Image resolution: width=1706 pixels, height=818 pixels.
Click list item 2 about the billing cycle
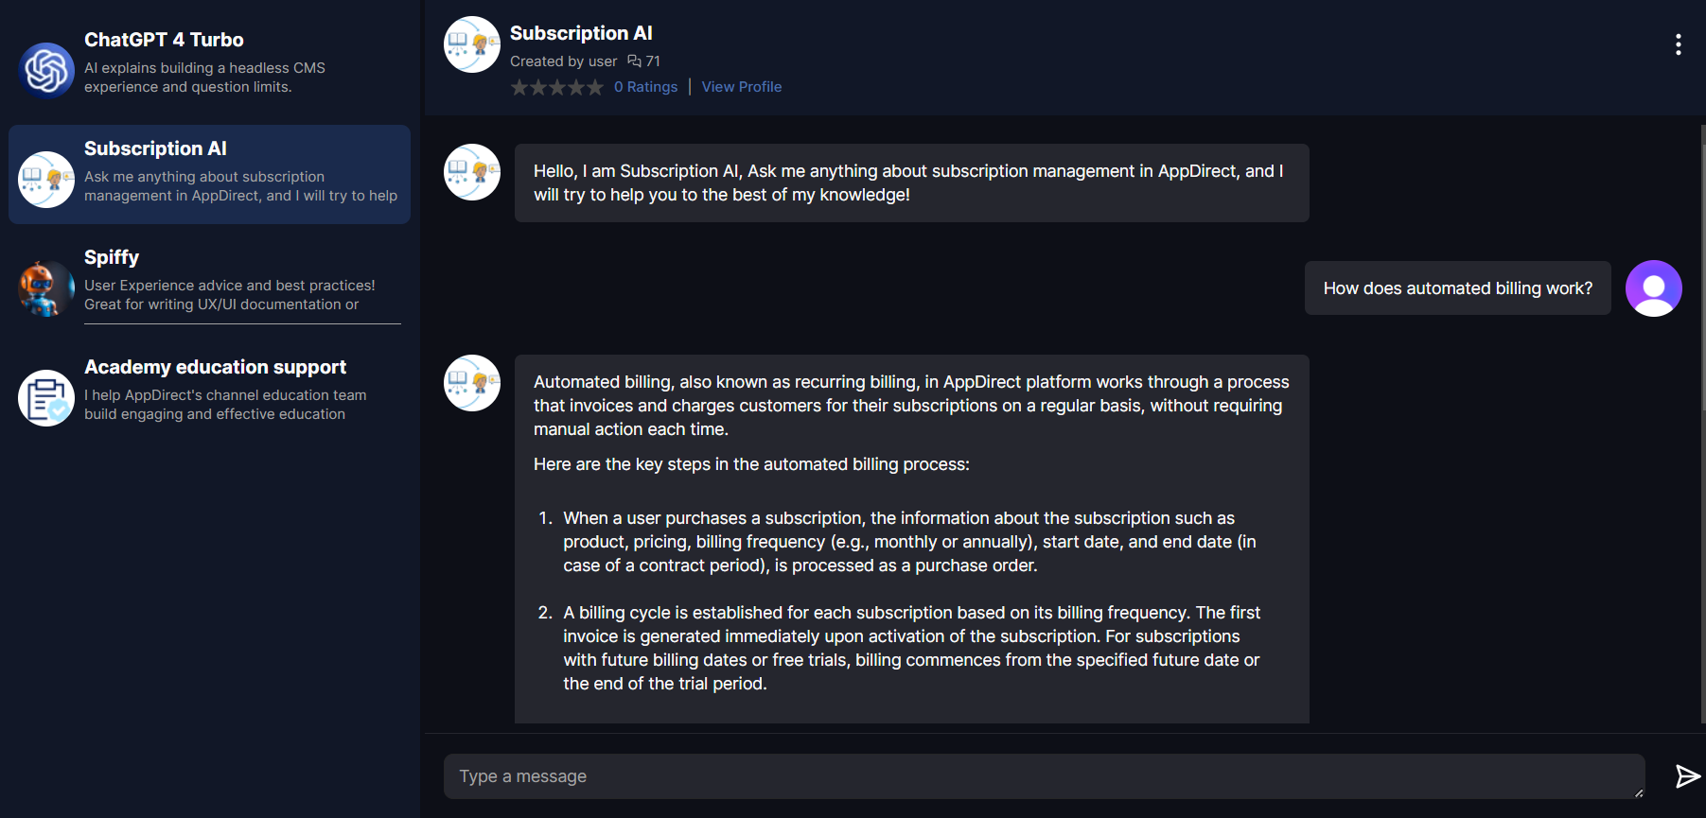pos(911,648)
